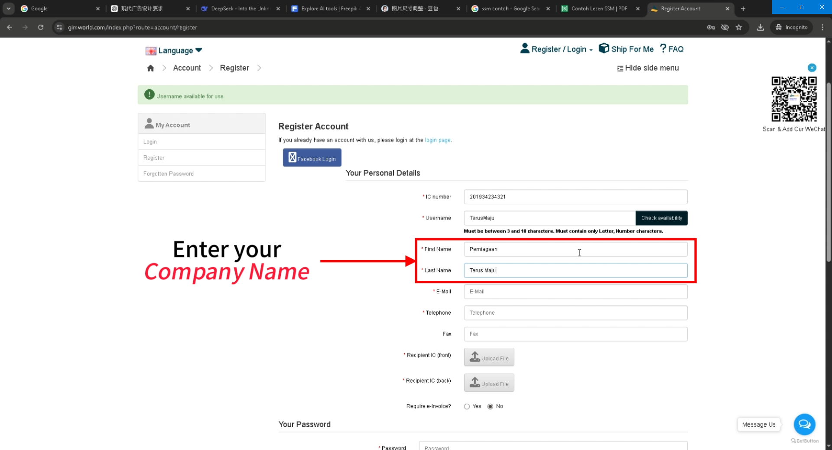Expand the Language dropdown

click(174, 51)
